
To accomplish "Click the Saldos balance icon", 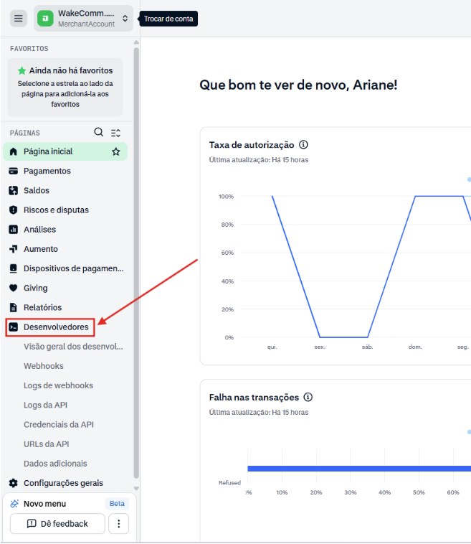I will coord(13,190).
